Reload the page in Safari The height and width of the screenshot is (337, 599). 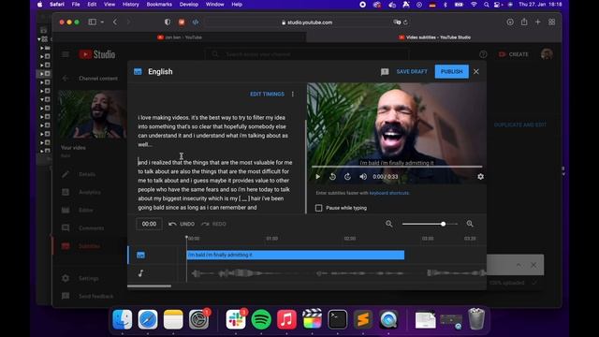click(x=405, y=22)
